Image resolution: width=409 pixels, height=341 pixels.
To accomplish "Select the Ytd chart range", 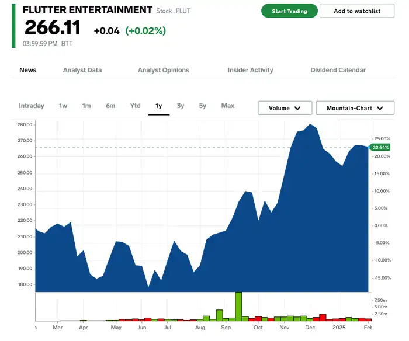I will point(136,106).
